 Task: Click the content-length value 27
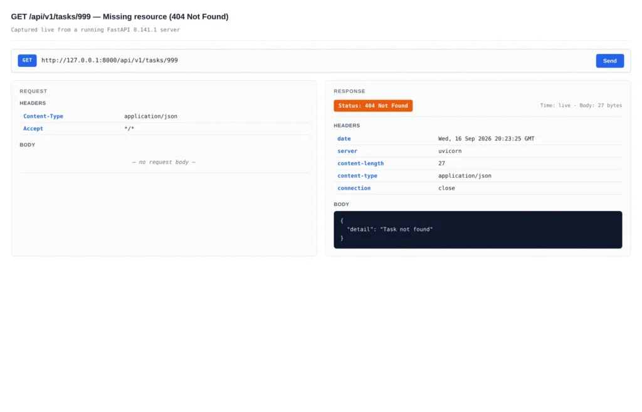pyautogui.click(x=441, y=163)
